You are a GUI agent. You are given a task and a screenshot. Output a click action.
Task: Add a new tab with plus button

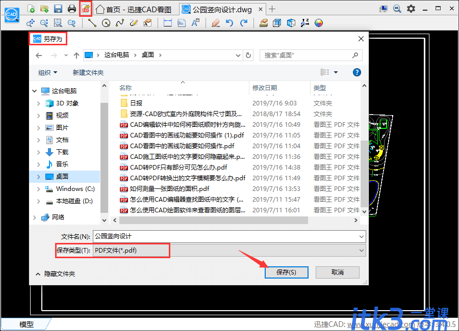pyautogui.click(x=272, y=9)
